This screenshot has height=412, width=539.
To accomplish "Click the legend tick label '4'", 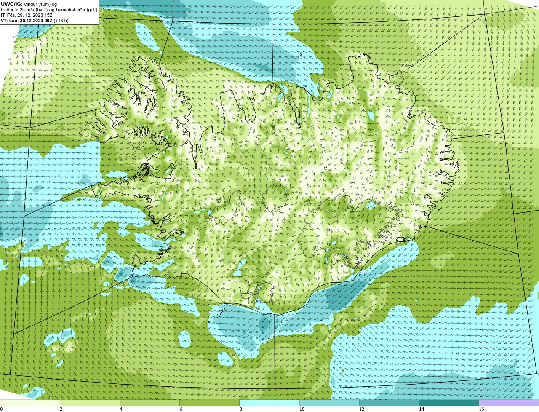I will pyautogui.click(x=121, y=409).
